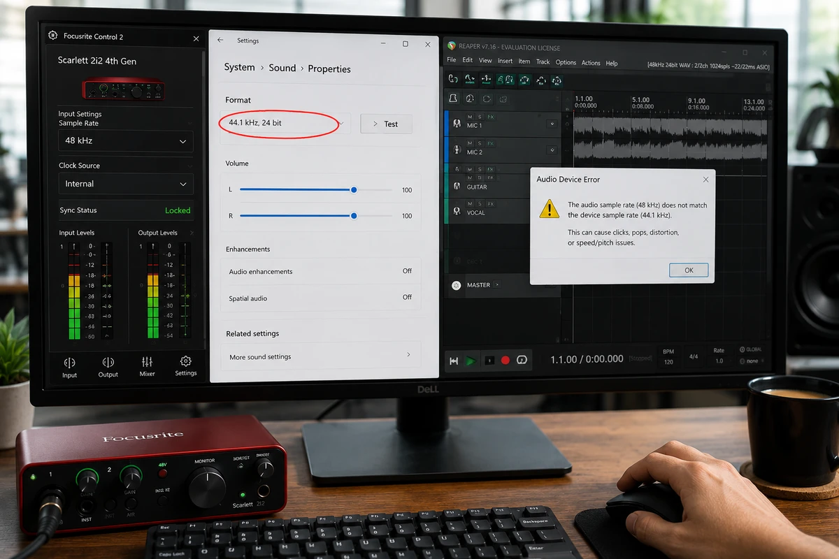The height and width of the screenshot is (559, 839).
Task: Toggle FX on the VOCAL track
Action: coord(490,204)
